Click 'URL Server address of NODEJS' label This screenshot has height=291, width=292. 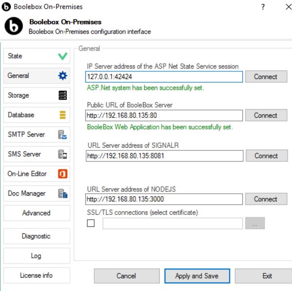pyautogui.click(x=131, y=189)
